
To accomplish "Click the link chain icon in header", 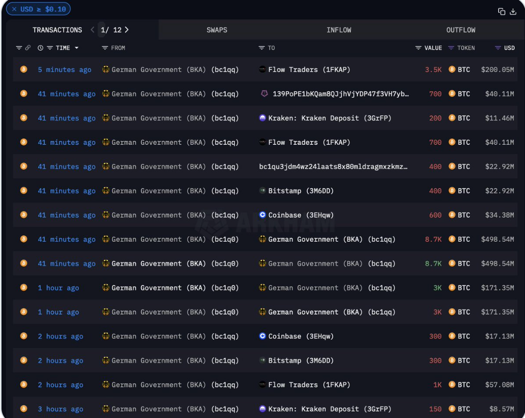I will tap(28, 48).
